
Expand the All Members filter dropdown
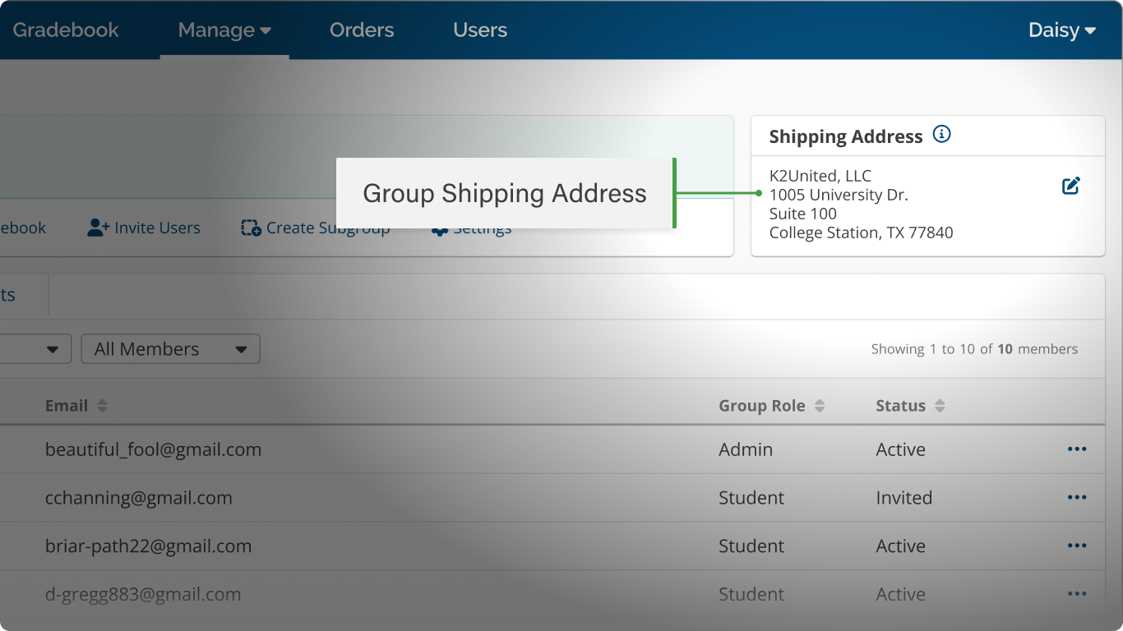171,349
